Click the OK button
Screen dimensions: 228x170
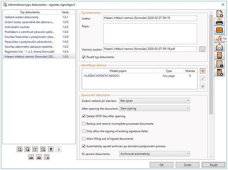pyautogui.click(x=162, y=165)
